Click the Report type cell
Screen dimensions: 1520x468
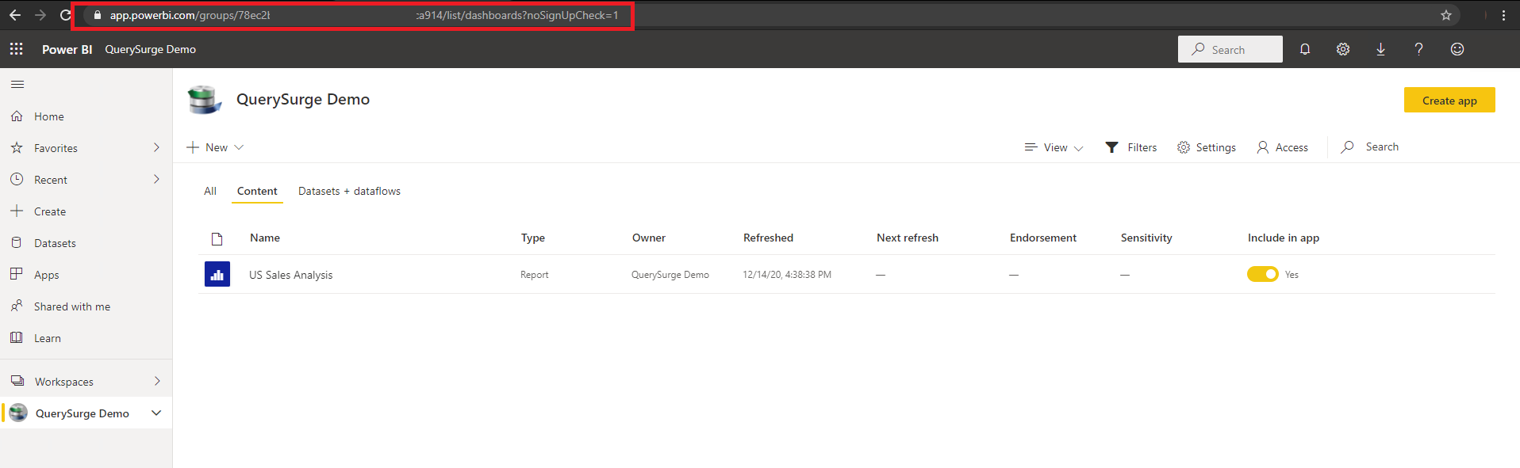pyautogui.click(x=535, y=275)
